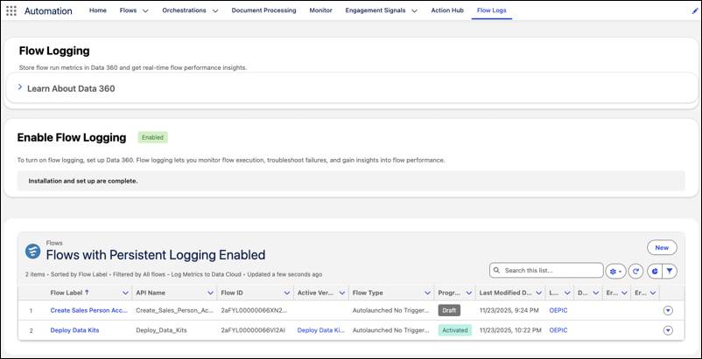
Task: Open Flow Type column menu chevron
Action: pos(427,293)
